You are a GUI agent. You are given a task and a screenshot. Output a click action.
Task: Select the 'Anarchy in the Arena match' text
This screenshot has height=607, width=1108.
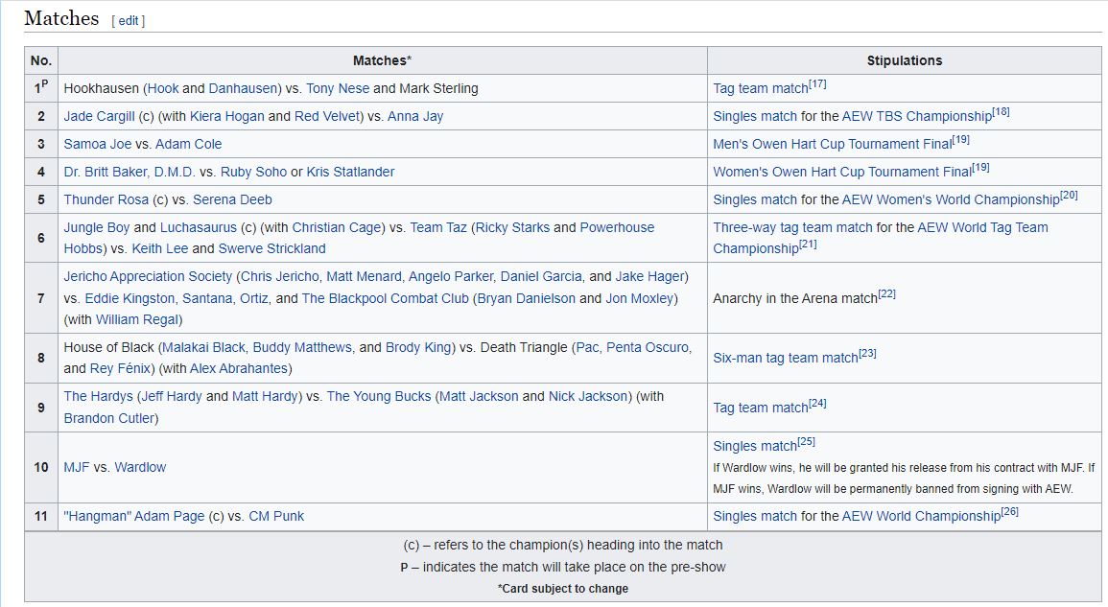point(795,298)
